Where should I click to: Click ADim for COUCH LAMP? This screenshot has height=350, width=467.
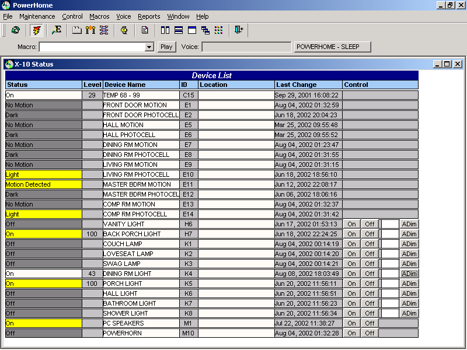[x=409, y=244]
